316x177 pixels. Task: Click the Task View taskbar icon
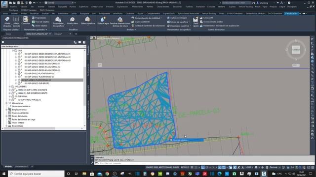(x=77, y=174)
